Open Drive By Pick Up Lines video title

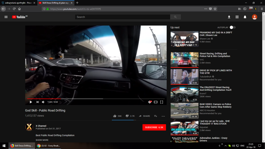point(216,72)
